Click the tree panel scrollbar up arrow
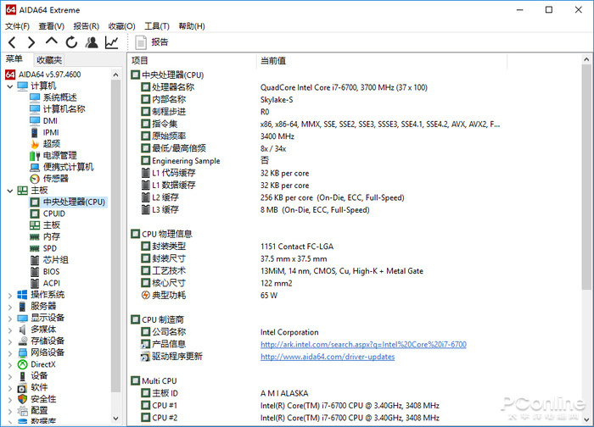 (x=116, y=75)
